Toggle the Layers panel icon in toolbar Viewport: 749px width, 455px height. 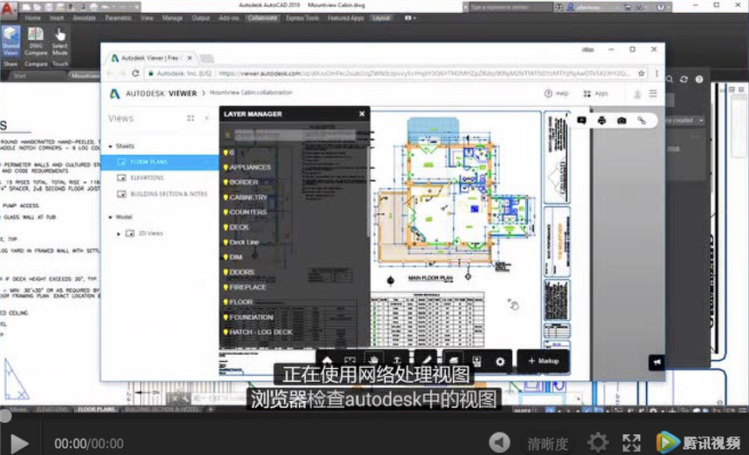453,361
